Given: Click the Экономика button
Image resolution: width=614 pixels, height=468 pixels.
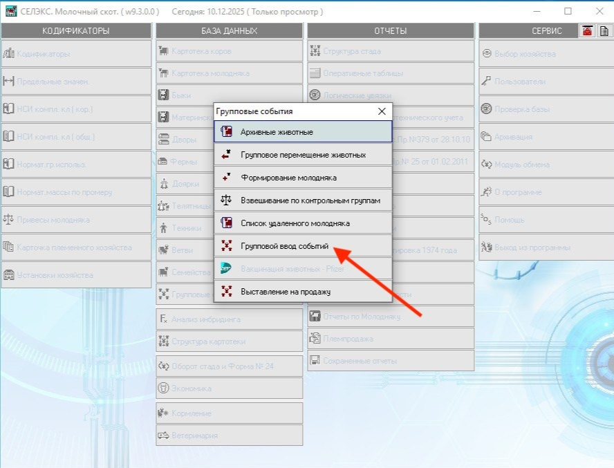Looking at the screenshot, I should coord(229,388).
